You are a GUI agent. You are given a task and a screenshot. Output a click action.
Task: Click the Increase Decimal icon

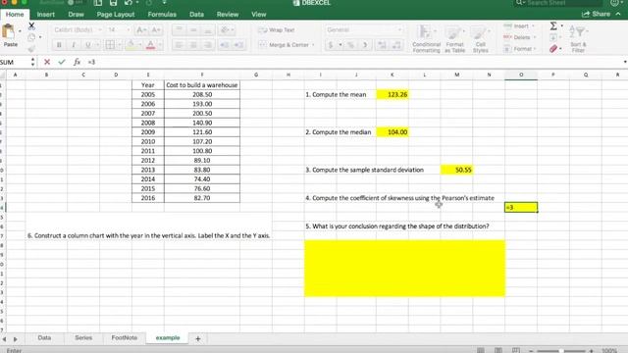[x=382, y=45]
